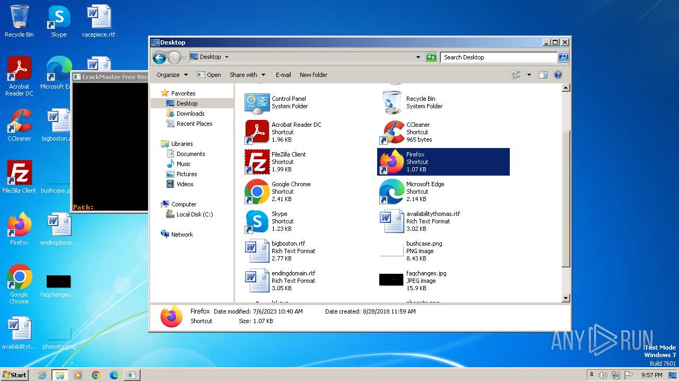Click the address bar refresh button
This screenshot has height=382, width=679.
[x=431, y=57]
